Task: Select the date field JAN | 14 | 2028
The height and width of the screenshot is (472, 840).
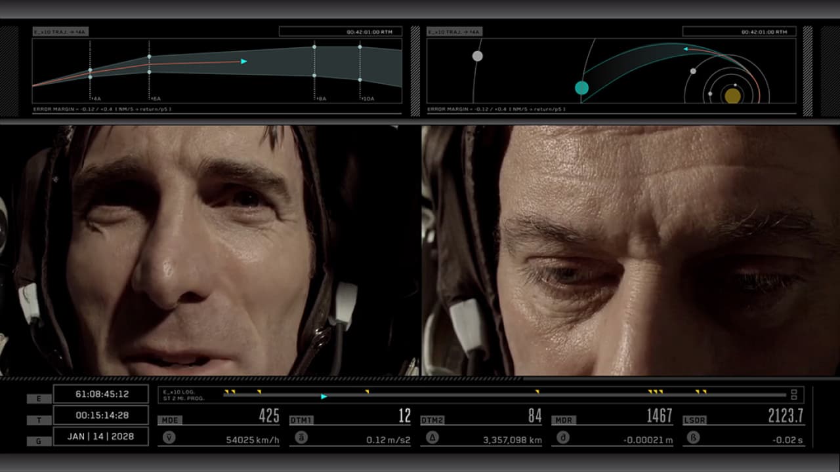Action: (101, 436)
